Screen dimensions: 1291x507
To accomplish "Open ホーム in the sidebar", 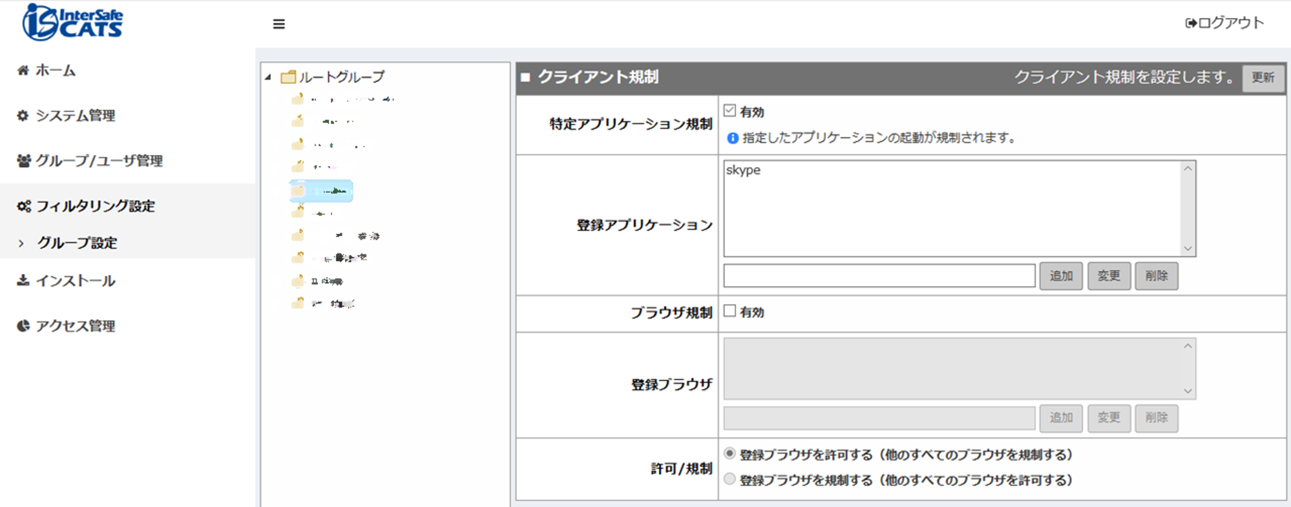I will 56,70.
